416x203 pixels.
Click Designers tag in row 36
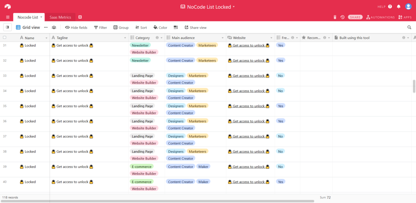coord(176,121)
